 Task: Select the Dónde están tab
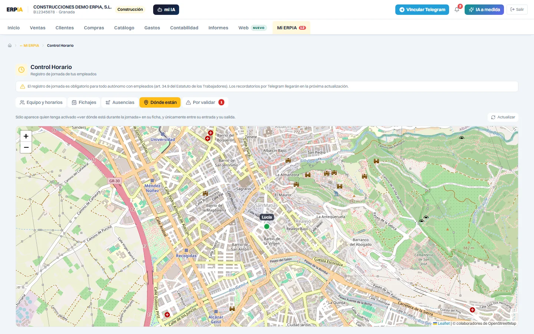tap(160, 102)
